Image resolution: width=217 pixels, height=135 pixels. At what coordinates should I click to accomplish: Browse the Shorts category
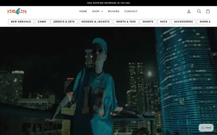(x=148, y=22)
